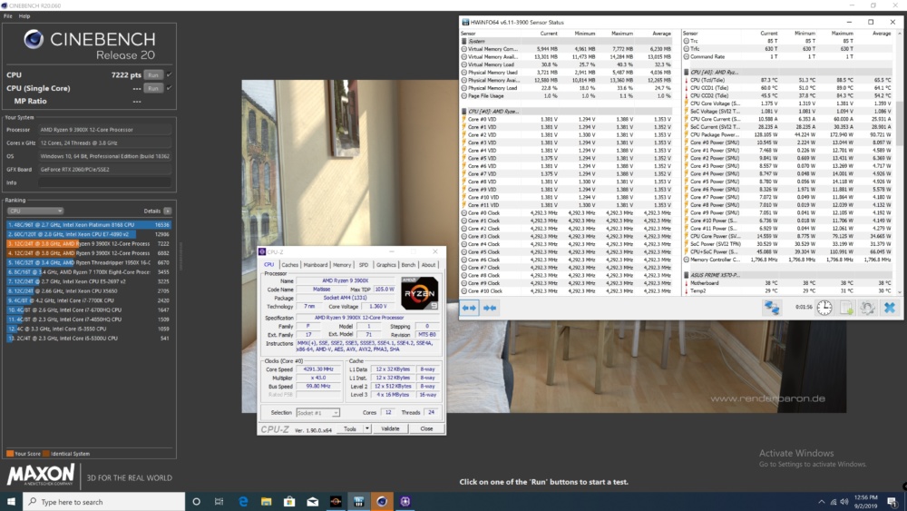Toggle the checkmark next to CPU test
Image resolution: width=907 pixels, height=511 pixels.
pos(169,74)
